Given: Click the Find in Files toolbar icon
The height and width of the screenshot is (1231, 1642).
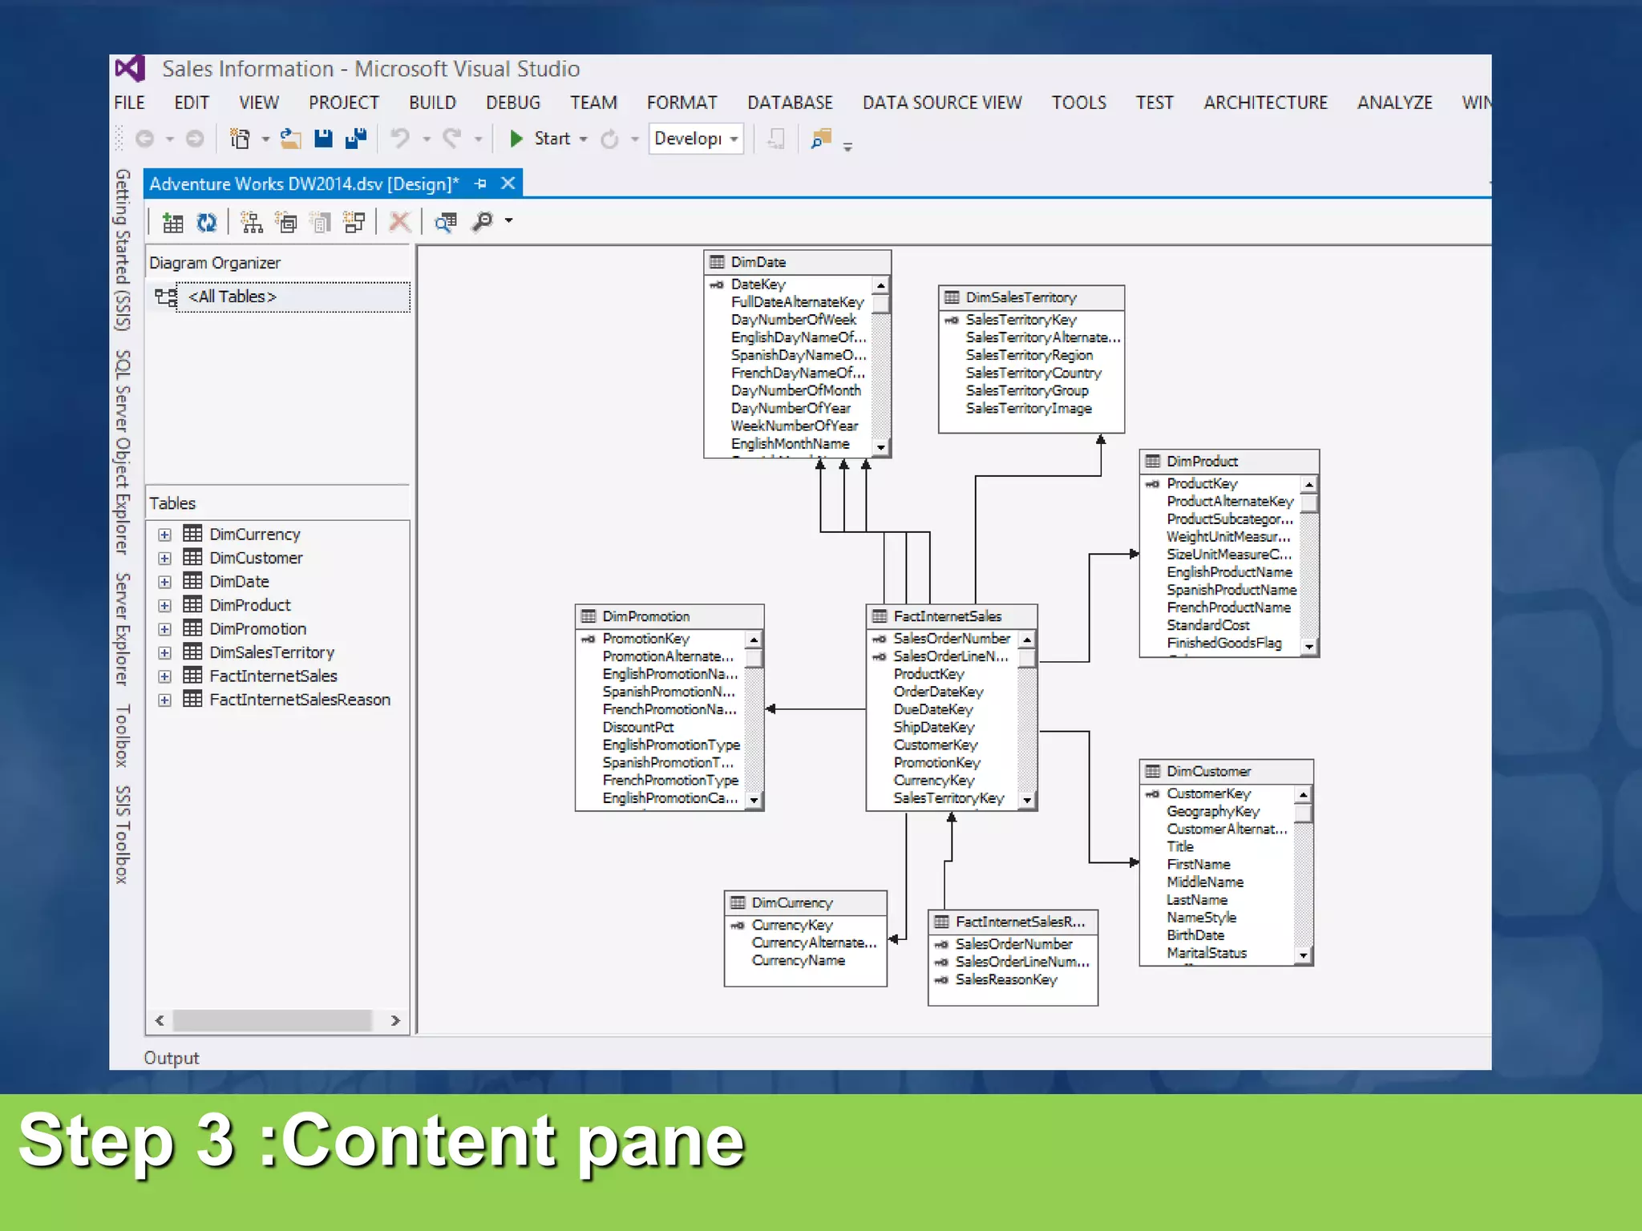Looking at the screenshot, I should tap(822, 139).
